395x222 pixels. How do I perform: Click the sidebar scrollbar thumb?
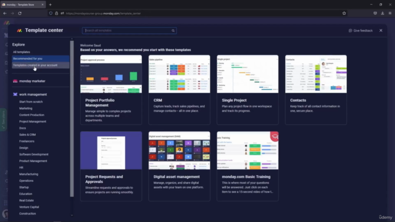point(72,118)
